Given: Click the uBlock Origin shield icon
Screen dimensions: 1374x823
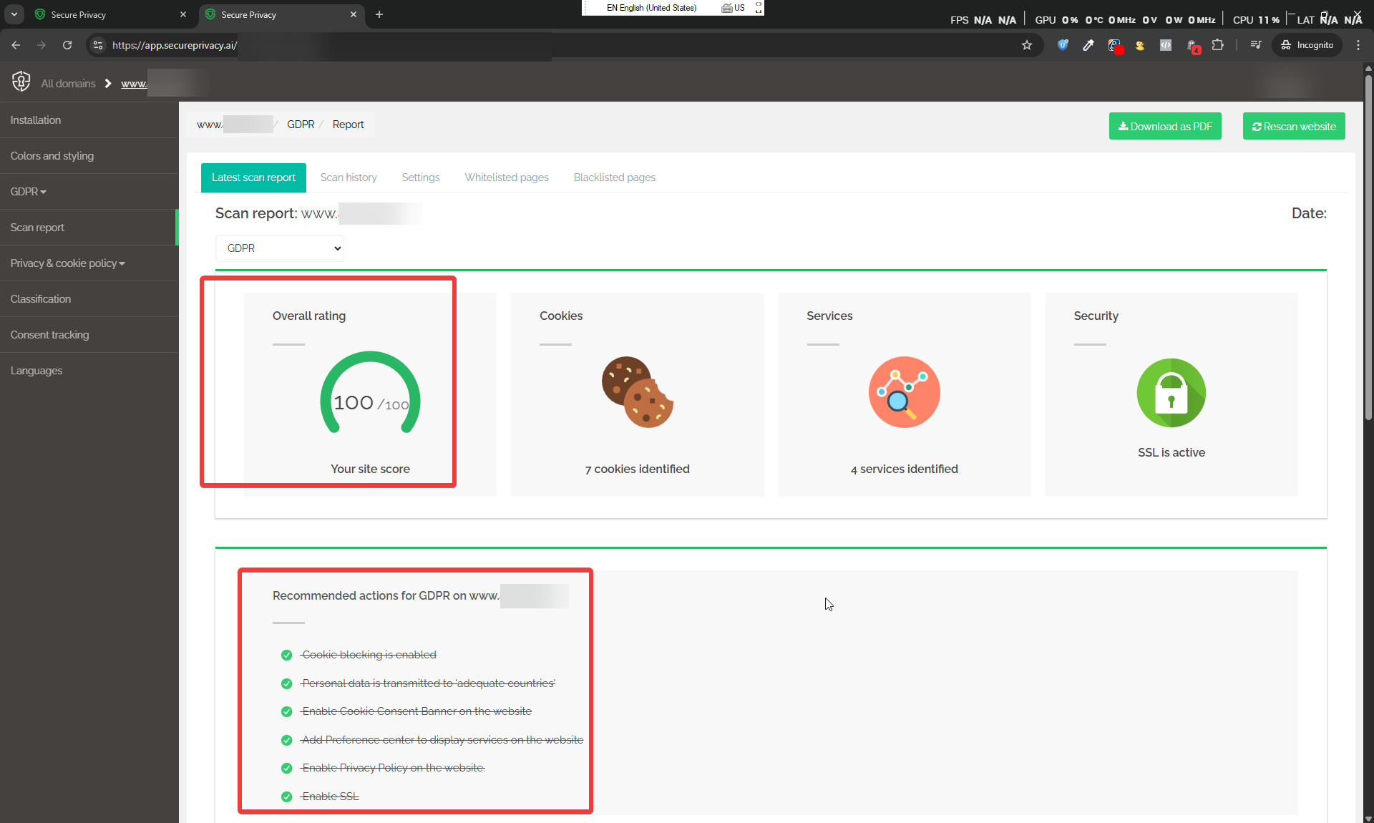Looking at the screenshot, I should click(1063, 45).
